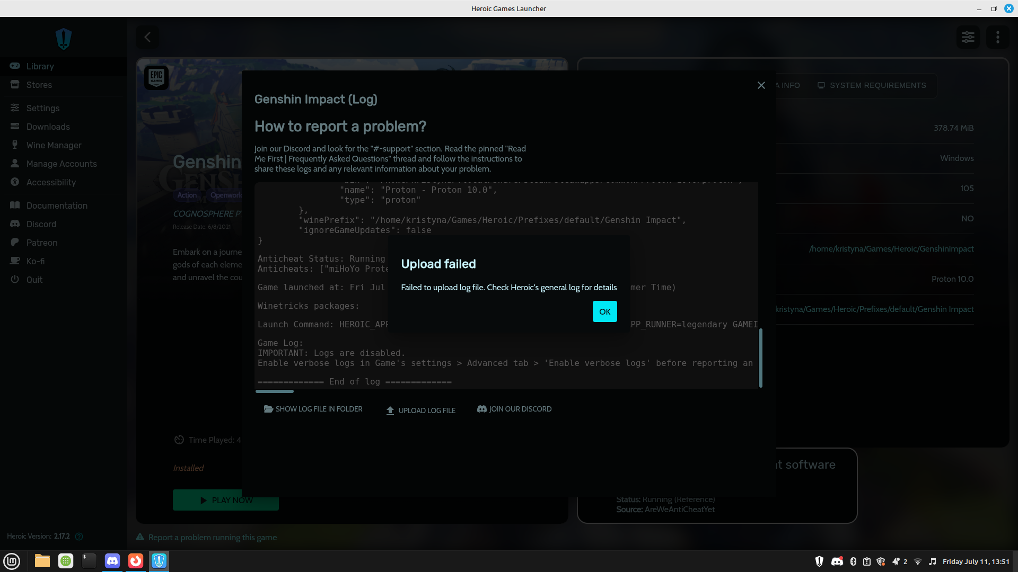Click Bluetooth tray icon
Screen dimensions: 1018x572
[853, 561]
